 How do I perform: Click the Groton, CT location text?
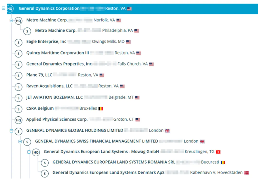(x=123, y=119)
